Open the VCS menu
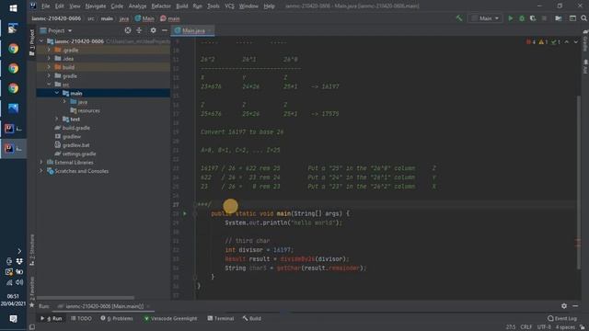 click(x=229, y=6)
